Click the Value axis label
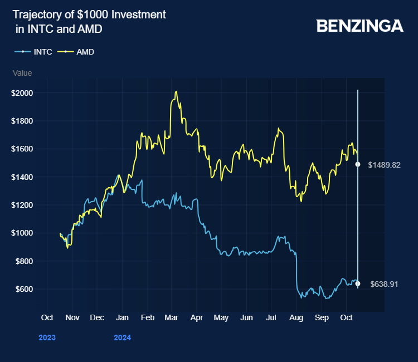The image size is (418, 362). click(22, 73)
